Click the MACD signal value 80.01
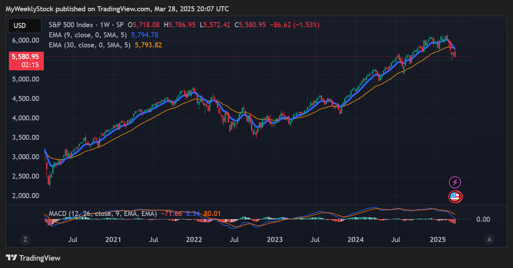The height and width of the screenshot is (268, 513). pos(213,214)
